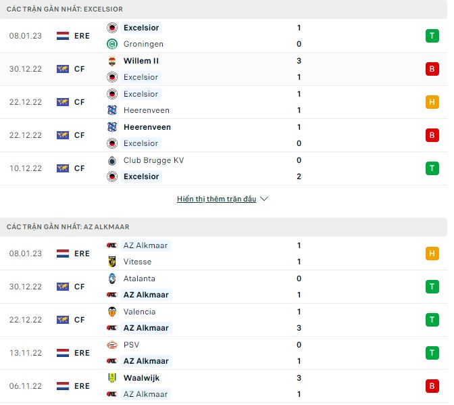Image resolution: width=454 pixels, height=405 pixels.
Task: Click the Vitesse club crest icon
Action: pos(112,262)
